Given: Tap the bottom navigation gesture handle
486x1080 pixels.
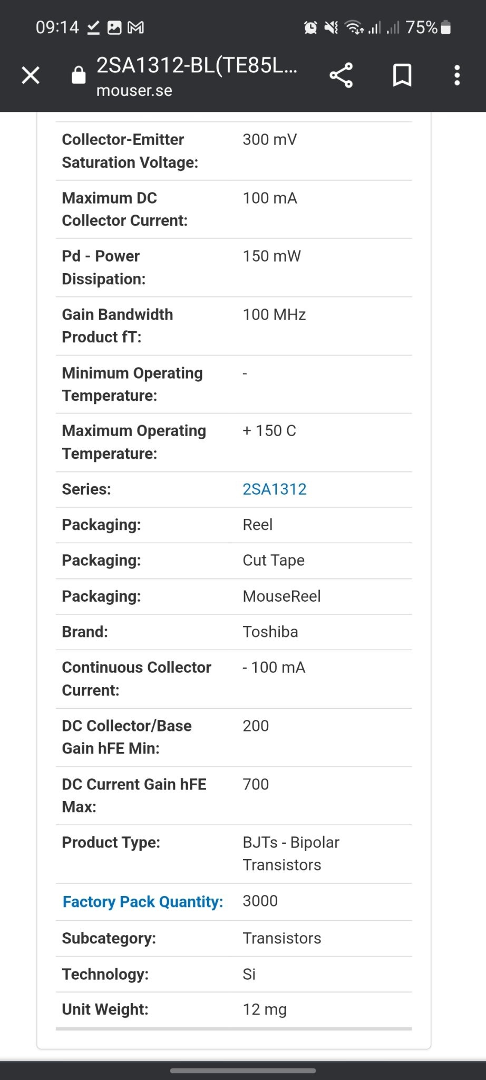Looking at the screenshot, I should click(243, 1071).
